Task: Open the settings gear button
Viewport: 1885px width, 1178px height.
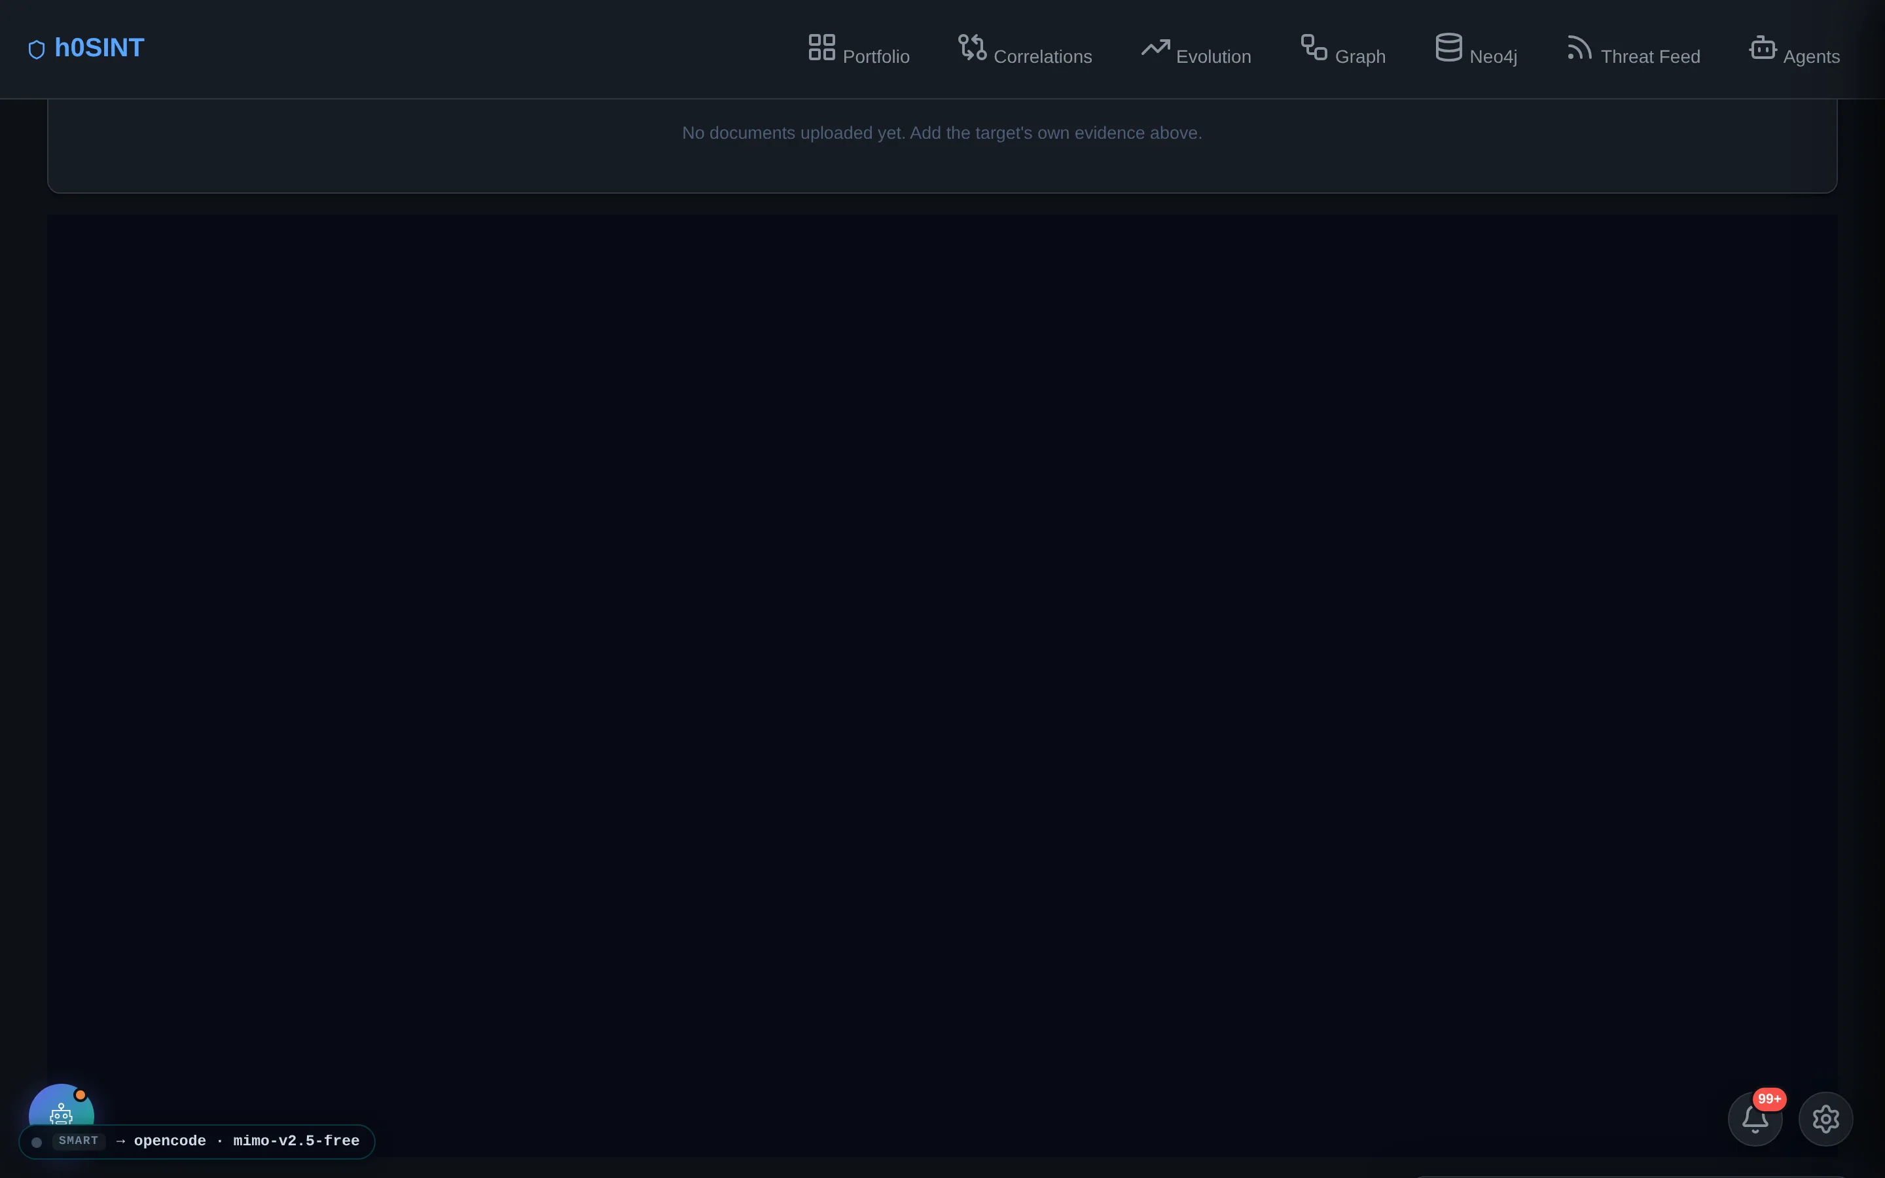Action: [x=1825, y=1119]
